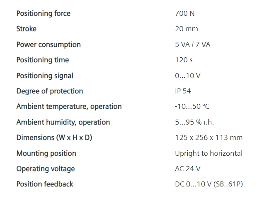Select the IP 54 value
The image size is (269, 201).
183,91
